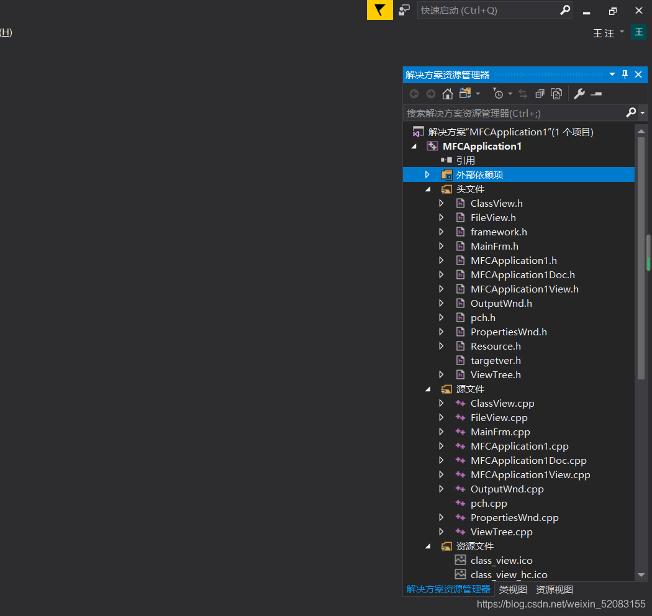Image resolution: width=652 pixels, height=616 pixels.
Task: Select MFCApplication1.h file
Action: pos(514,260)
